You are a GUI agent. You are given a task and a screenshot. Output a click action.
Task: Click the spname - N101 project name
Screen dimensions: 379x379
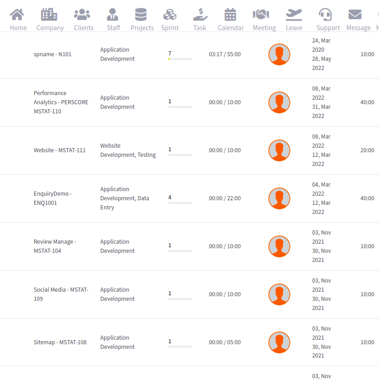pyautogui.click(x=53, y=54)
